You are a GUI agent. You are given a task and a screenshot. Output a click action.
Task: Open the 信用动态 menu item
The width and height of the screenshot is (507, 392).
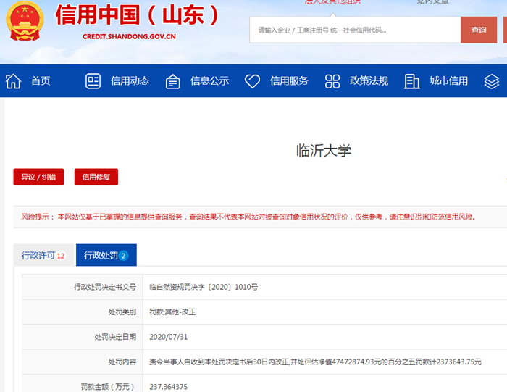click(130, 81)
